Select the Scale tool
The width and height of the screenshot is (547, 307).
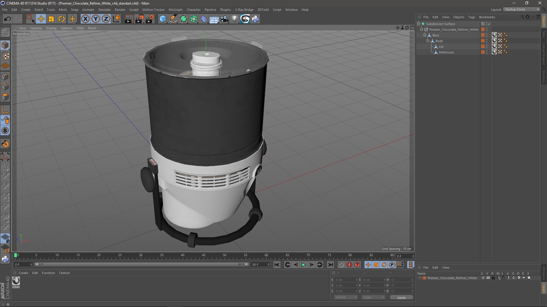(51, 19)
